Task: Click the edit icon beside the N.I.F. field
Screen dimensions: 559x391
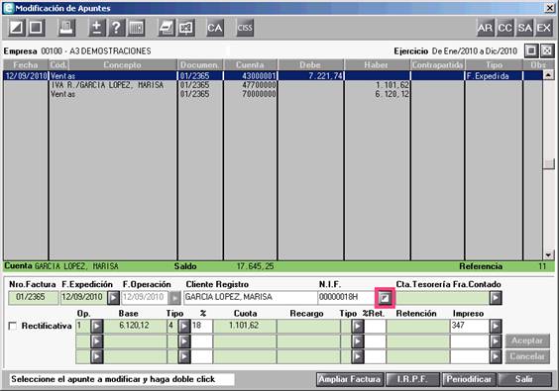Action: coord(385,298)
